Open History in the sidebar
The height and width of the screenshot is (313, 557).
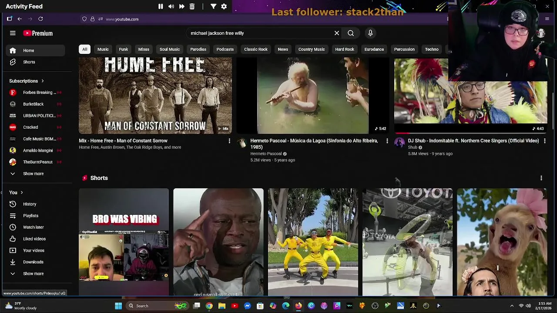click(35, 204)
